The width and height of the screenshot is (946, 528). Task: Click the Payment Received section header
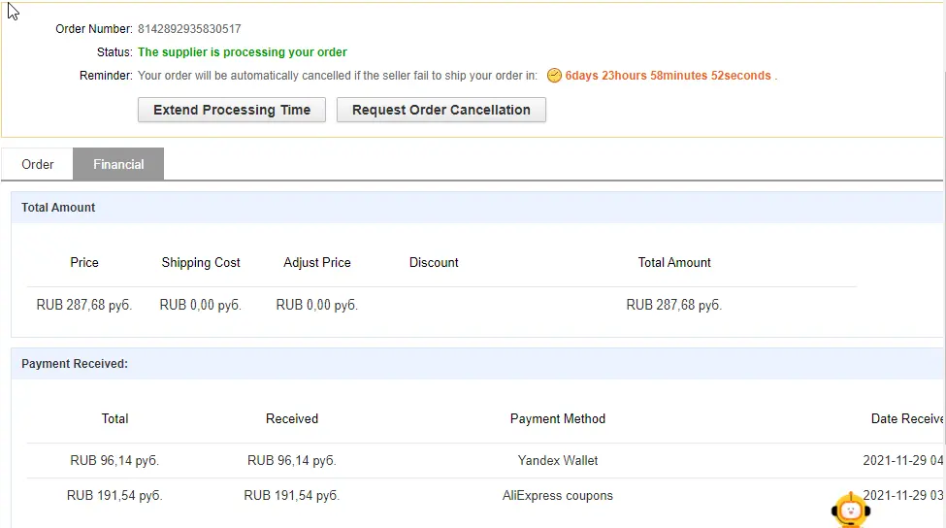click(x=74, y=364)
